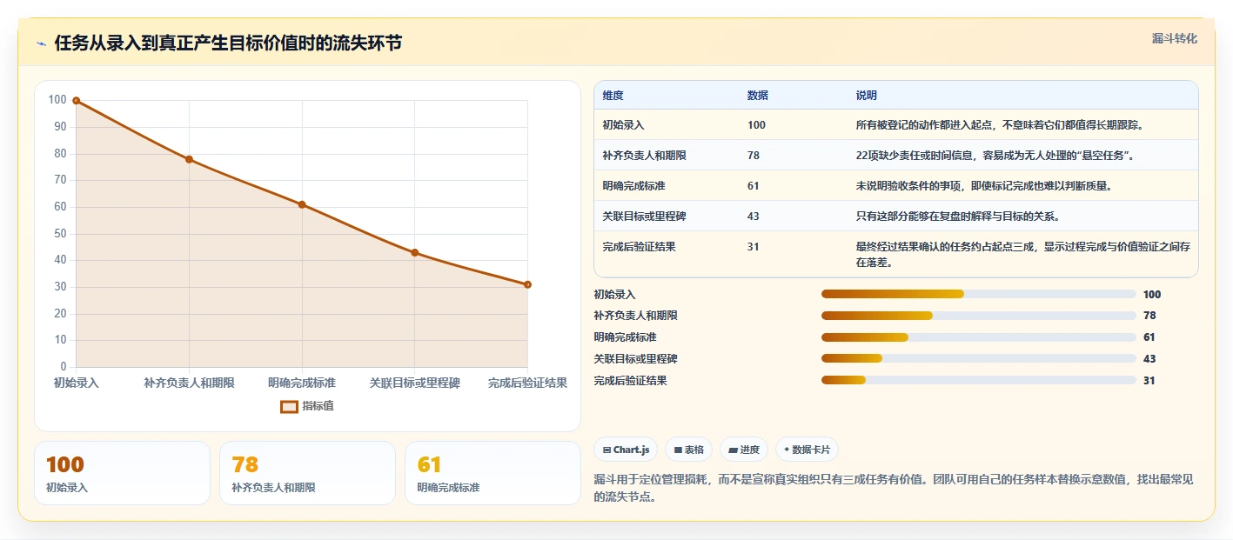Click the value 61 in the table's 数据 column
The width and height of the screenshot is (1233, 540).
[753, 185]
